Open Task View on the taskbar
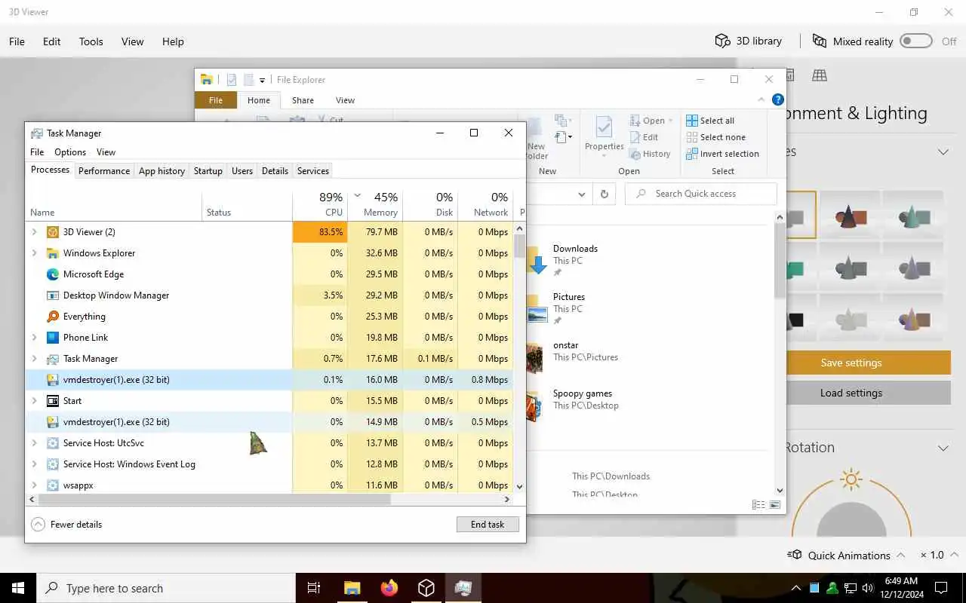This screenshot has width=966, height=603. click(x=314, y=588)
